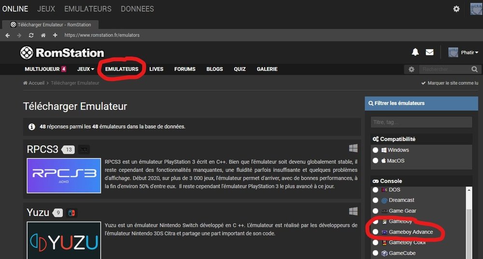Viewport: 483px width, 259px height.
Task: Go to the FORUMS menu item
Action: click(185, 69)
